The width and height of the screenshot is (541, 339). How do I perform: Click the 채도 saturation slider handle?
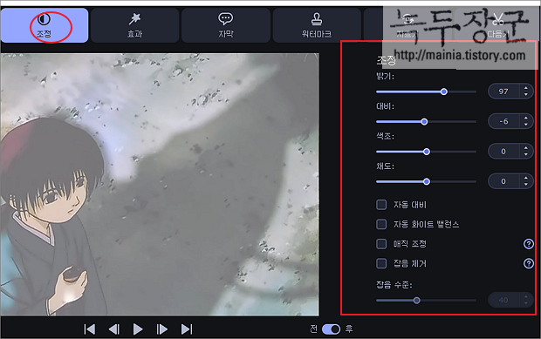427,181
